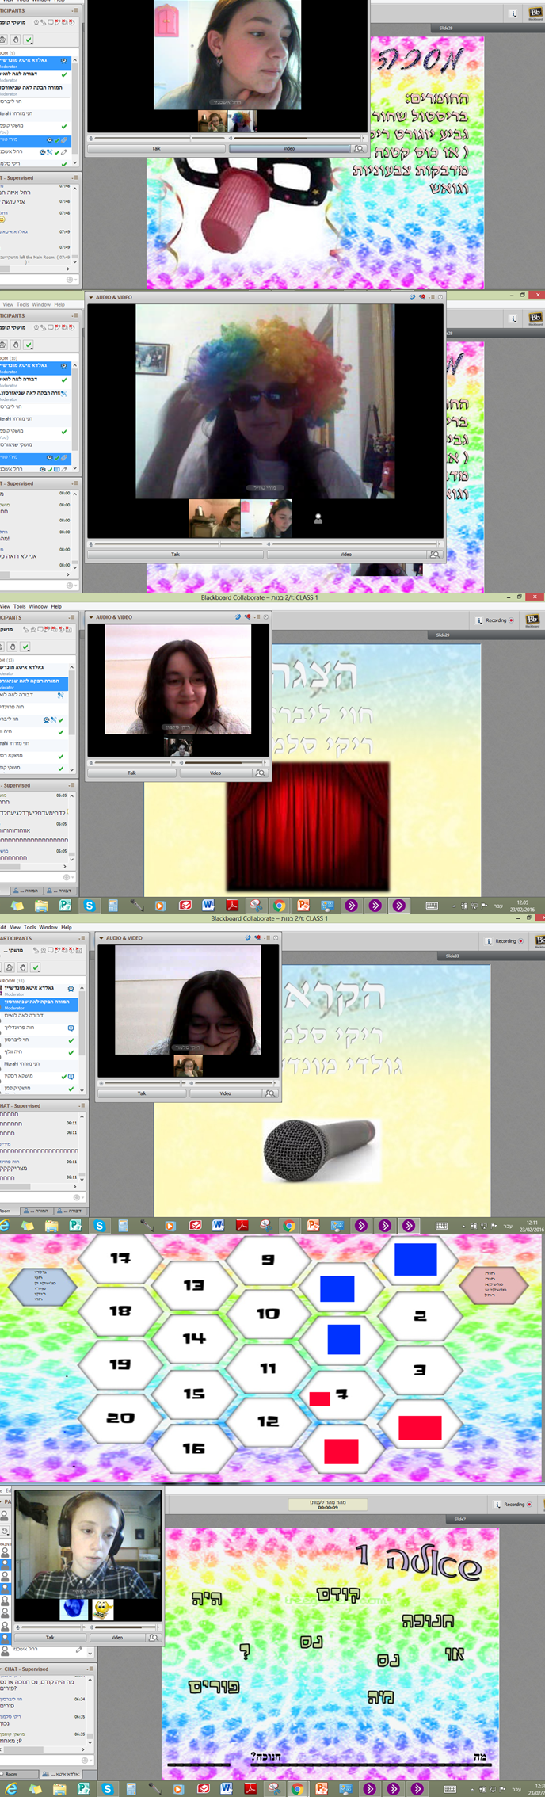The width and height of the screenshot is (545, 1797).
Task: Click the Recording indicator in the microphone-slide window
Action: pos(508,941)
